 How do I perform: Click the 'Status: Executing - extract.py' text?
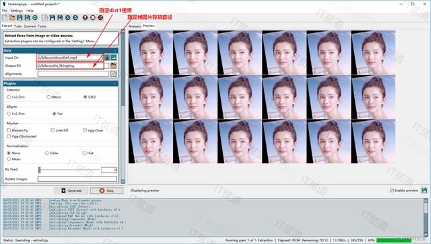point(26,240)
